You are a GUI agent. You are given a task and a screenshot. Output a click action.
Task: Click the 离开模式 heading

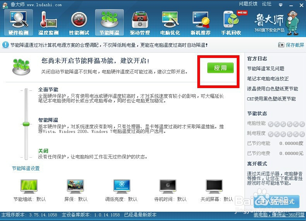257,164
